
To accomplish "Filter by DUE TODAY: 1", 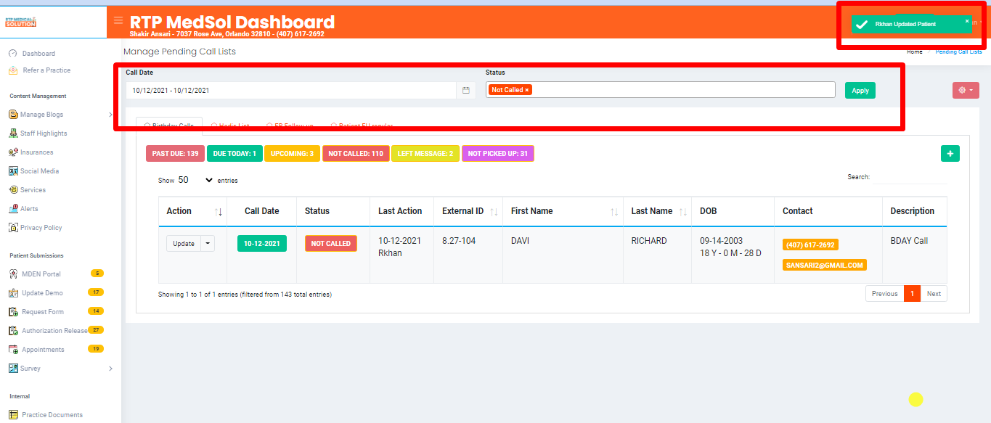I will click(x=234, y=154).
